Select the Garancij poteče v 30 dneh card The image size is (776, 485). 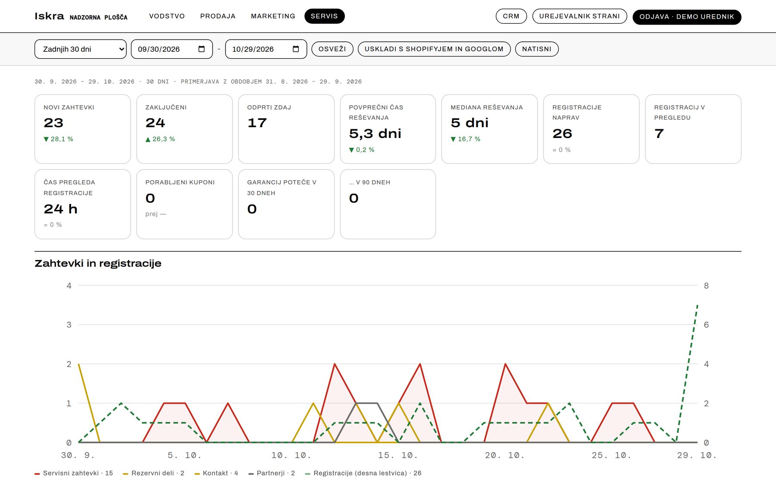coord(286,204)
